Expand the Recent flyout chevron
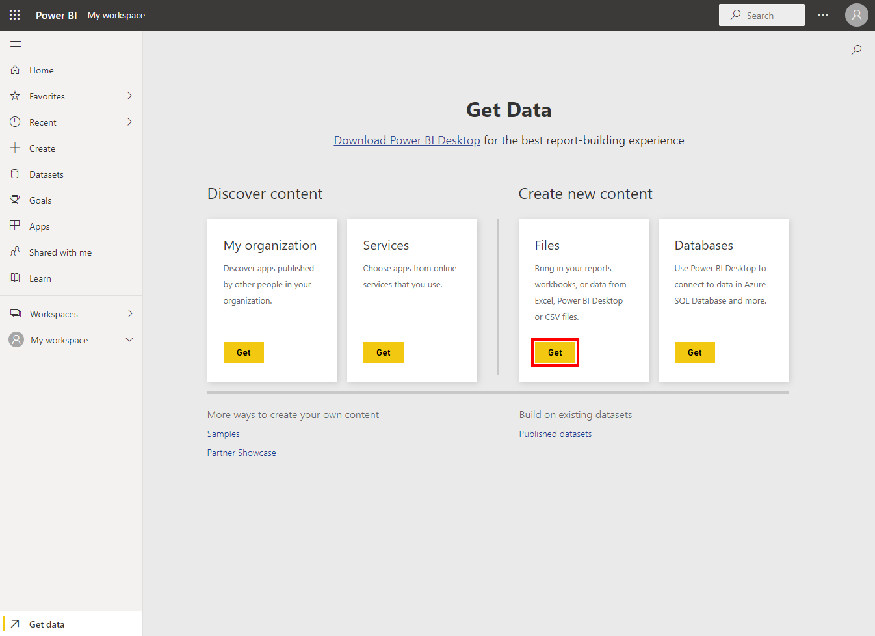This screenshot has height=636, width=875. coord(129,122)
